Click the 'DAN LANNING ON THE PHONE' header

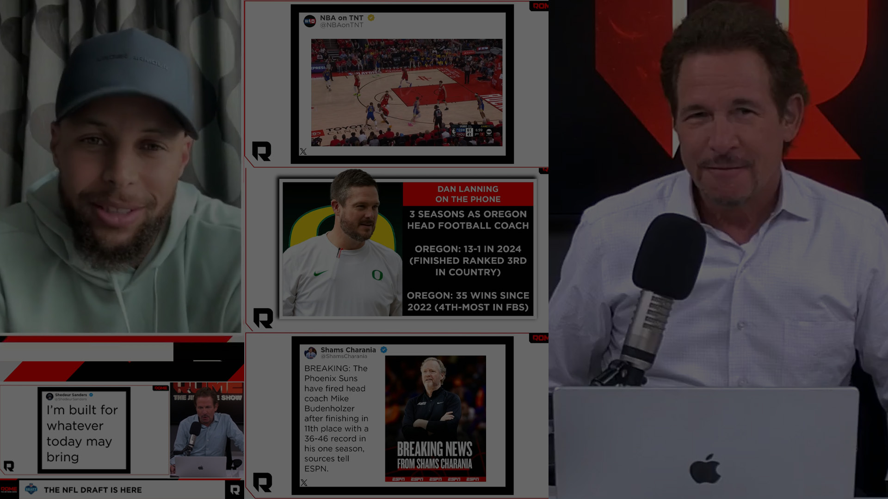(468, 194)
